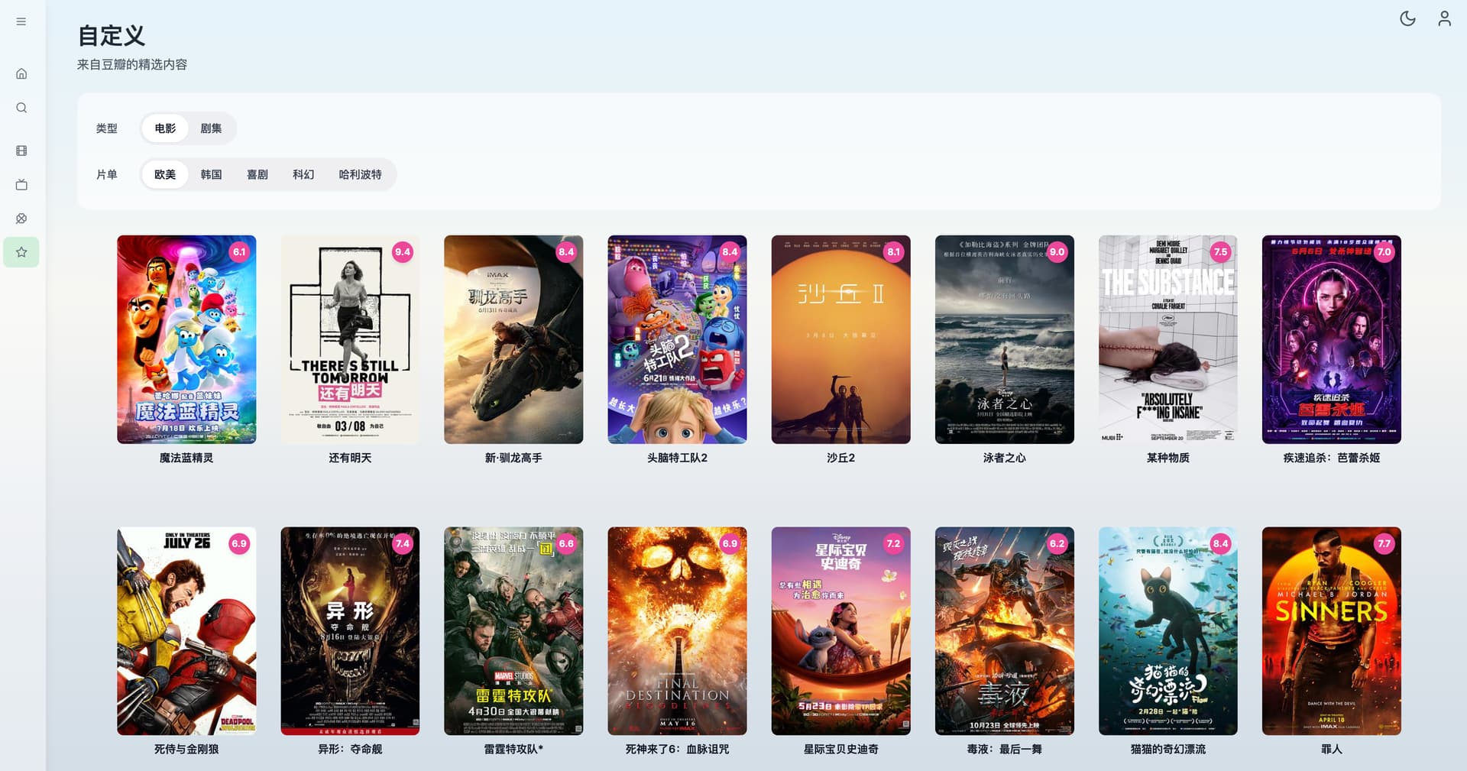The image size is (1467, 771).
Task: Open the 死侍与金刚狼 poster
Action: 186,631
